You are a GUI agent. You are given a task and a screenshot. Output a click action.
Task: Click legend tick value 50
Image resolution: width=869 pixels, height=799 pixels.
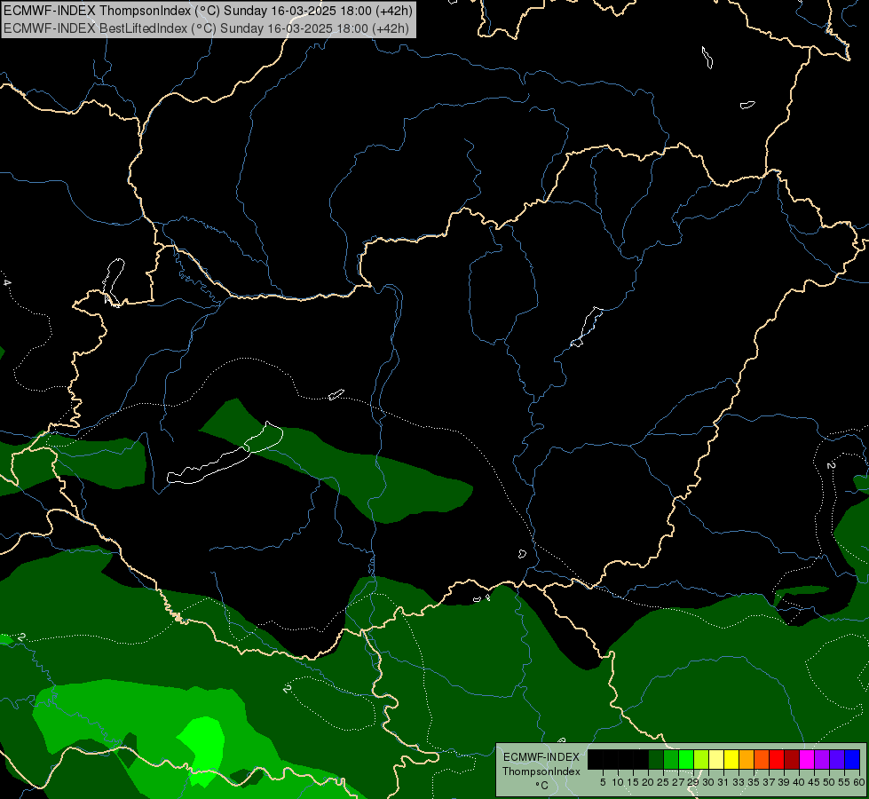tap(829, 782)
